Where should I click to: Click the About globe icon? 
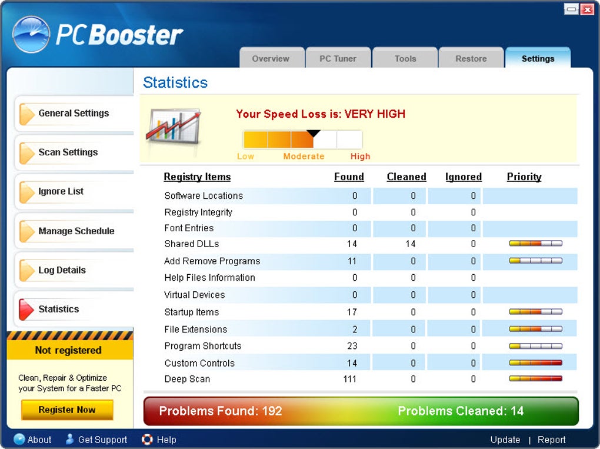[x=19, y=440]
